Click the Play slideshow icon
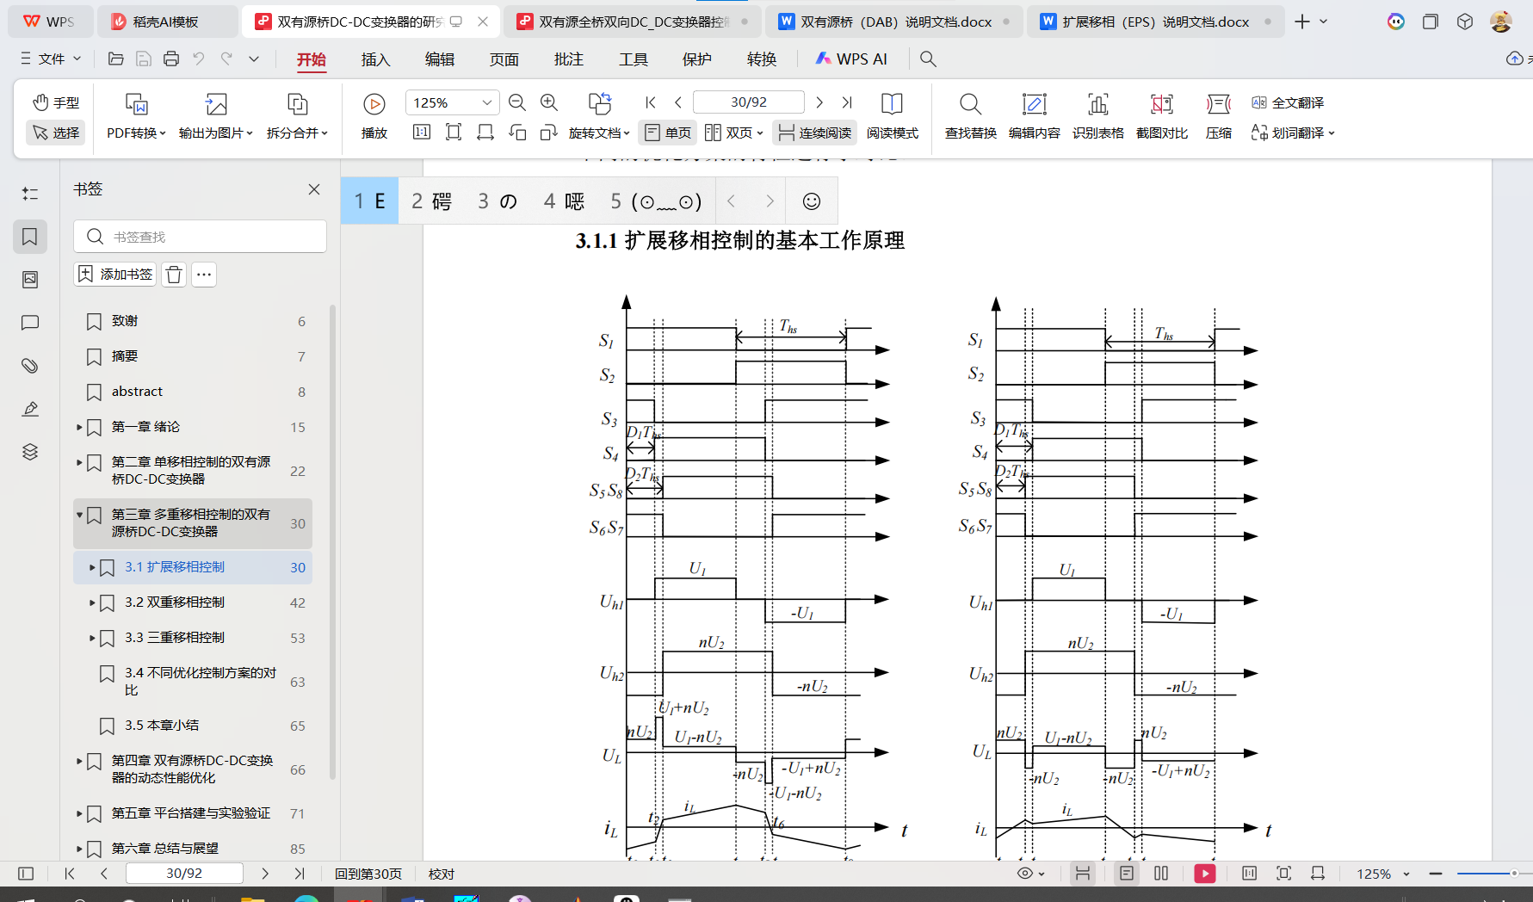 point(374,105)
